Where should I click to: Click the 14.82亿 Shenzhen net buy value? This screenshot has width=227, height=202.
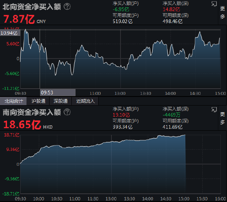(171, 9)
